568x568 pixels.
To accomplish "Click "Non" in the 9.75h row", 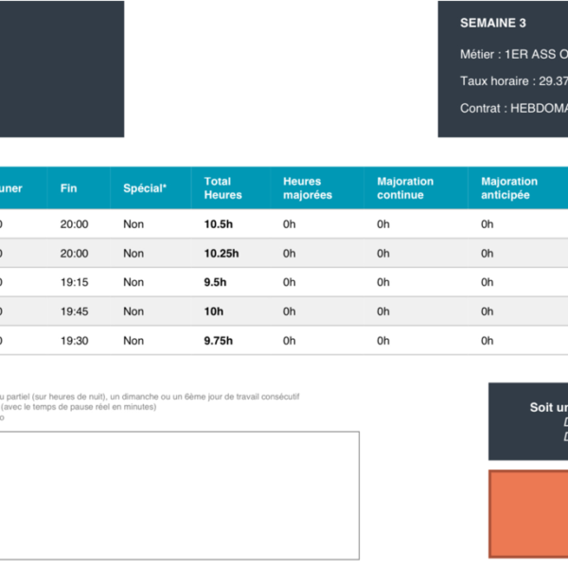I will 133,341.
